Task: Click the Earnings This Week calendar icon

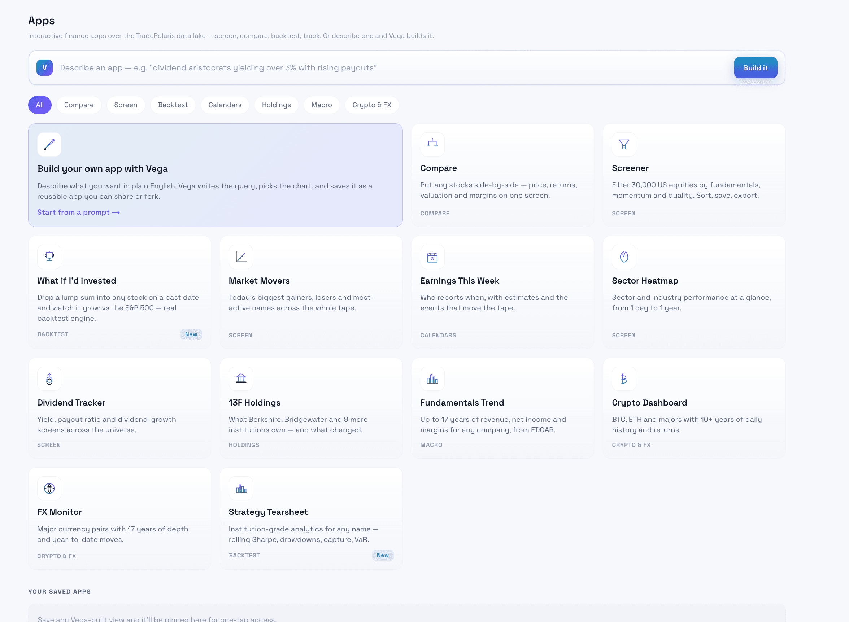Action: coord(432,257)
